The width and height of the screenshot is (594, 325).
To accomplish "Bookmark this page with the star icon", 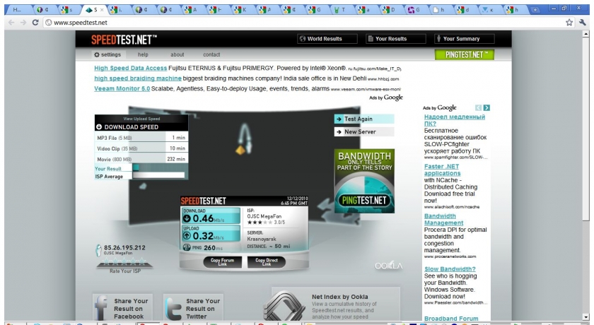I will click(569, 23).
